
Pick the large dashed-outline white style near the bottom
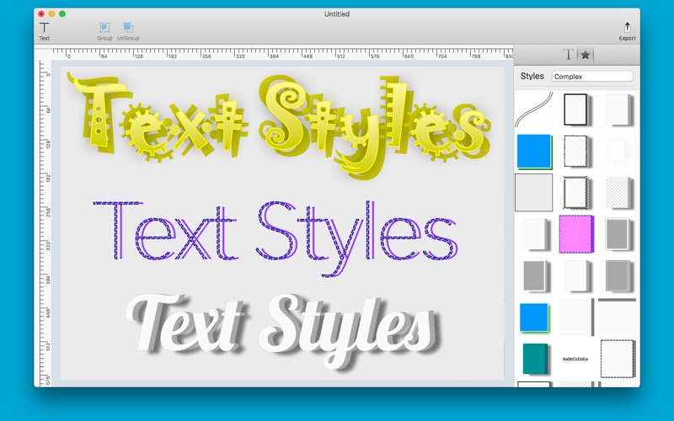point(618,359)
